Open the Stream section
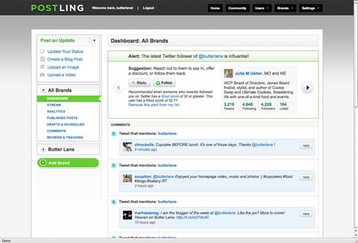 (x=54, y=105)
